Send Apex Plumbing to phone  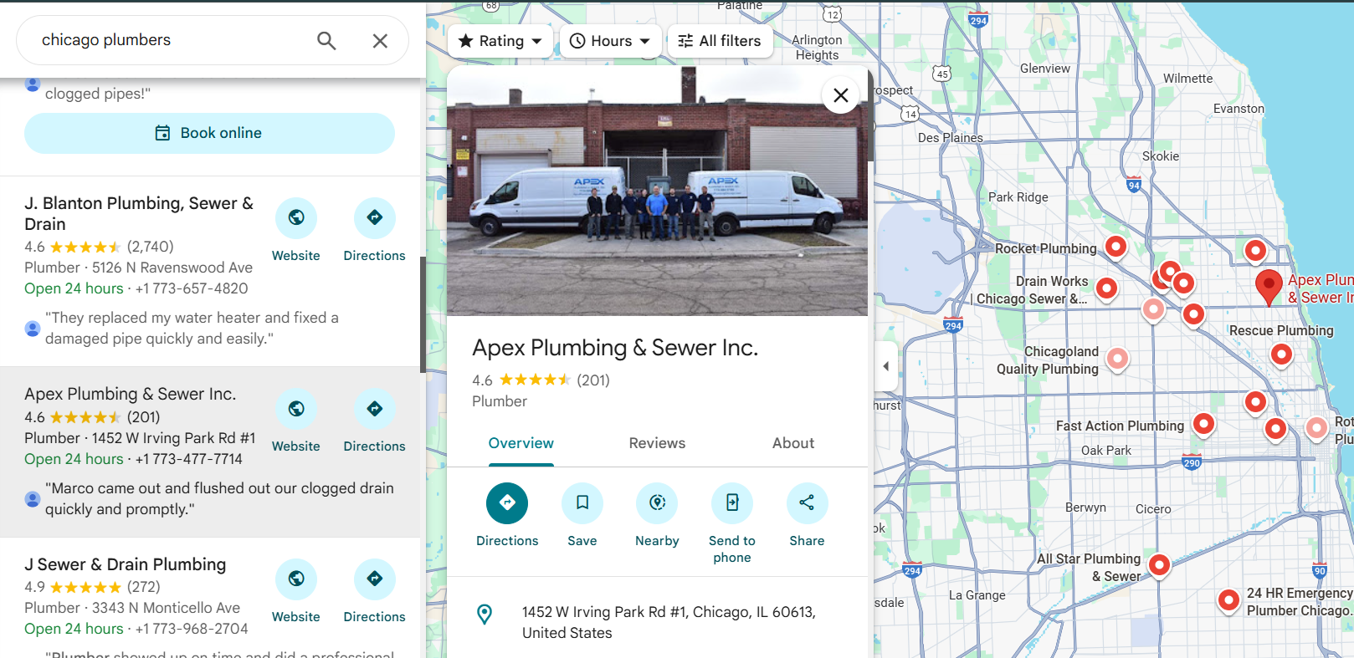(732, 503)
